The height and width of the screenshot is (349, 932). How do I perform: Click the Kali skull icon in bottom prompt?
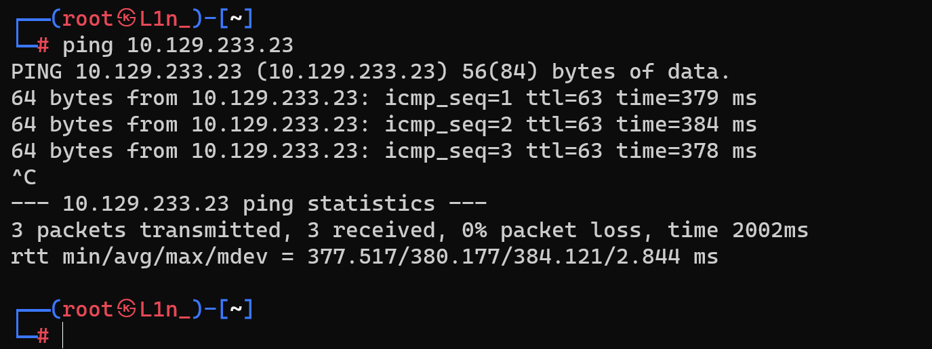coord(126,310)
